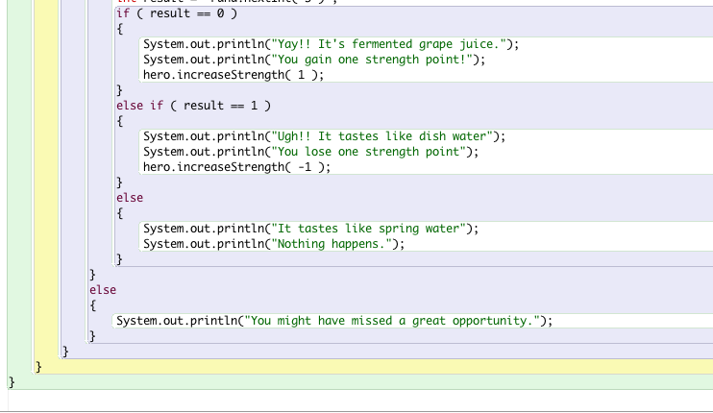Click the "else" keyword above the missed opportunity block
Image resolution: width=713 pixels, height=413 pixels.
(103, 290)
